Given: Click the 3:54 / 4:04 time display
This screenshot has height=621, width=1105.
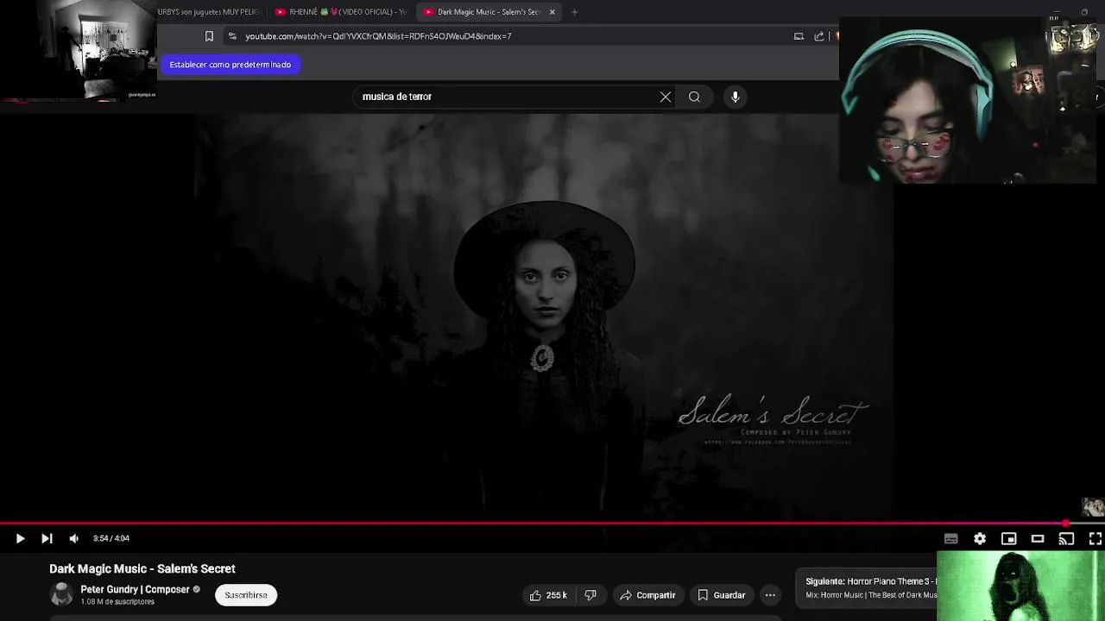Looking at the screenshot, I should [111, 538].
